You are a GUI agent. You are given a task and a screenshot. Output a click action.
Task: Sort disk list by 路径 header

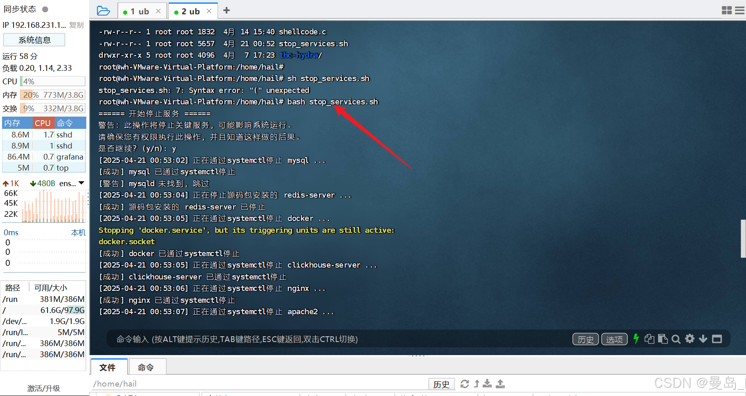click(x=13, y=288)
